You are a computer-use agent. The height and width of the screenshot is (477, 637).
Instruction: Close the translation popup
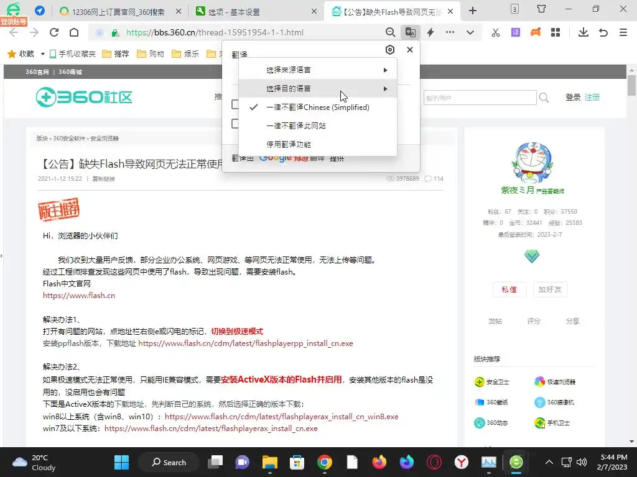point(410,50)
